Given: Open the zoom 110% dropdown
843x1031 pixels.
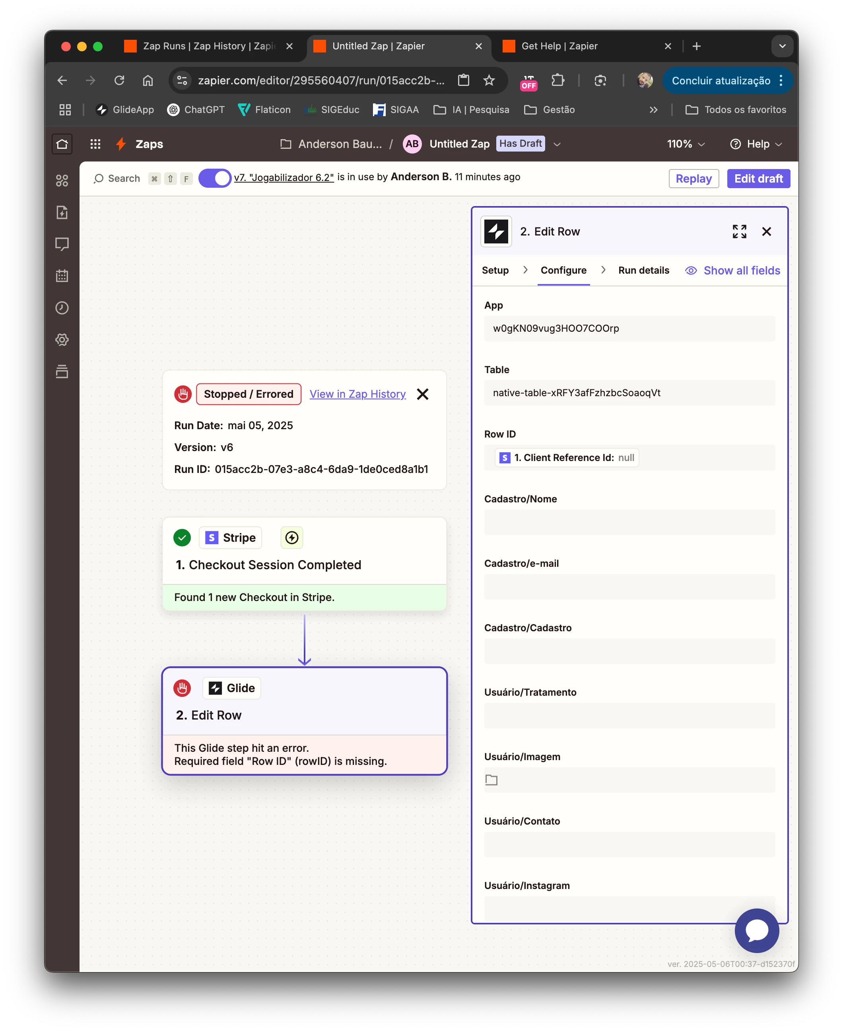Looking at the screenshot, I should tap(685, 144).
